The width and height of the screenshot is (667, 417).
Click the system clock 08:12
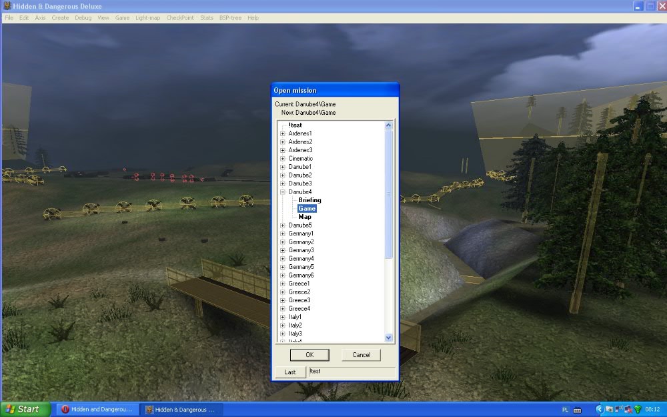(652, 410)
